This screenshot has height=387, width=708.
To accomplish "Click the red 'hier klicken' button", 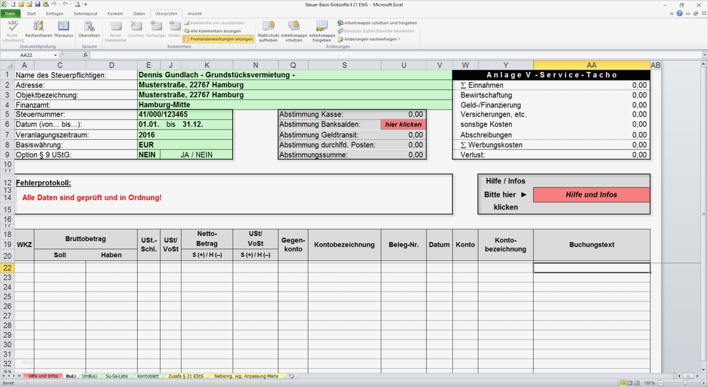I will (x=403, y=124).
